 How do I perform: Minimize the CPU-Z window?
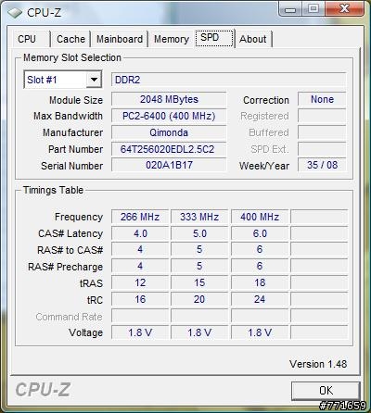[x=290, y=9]
